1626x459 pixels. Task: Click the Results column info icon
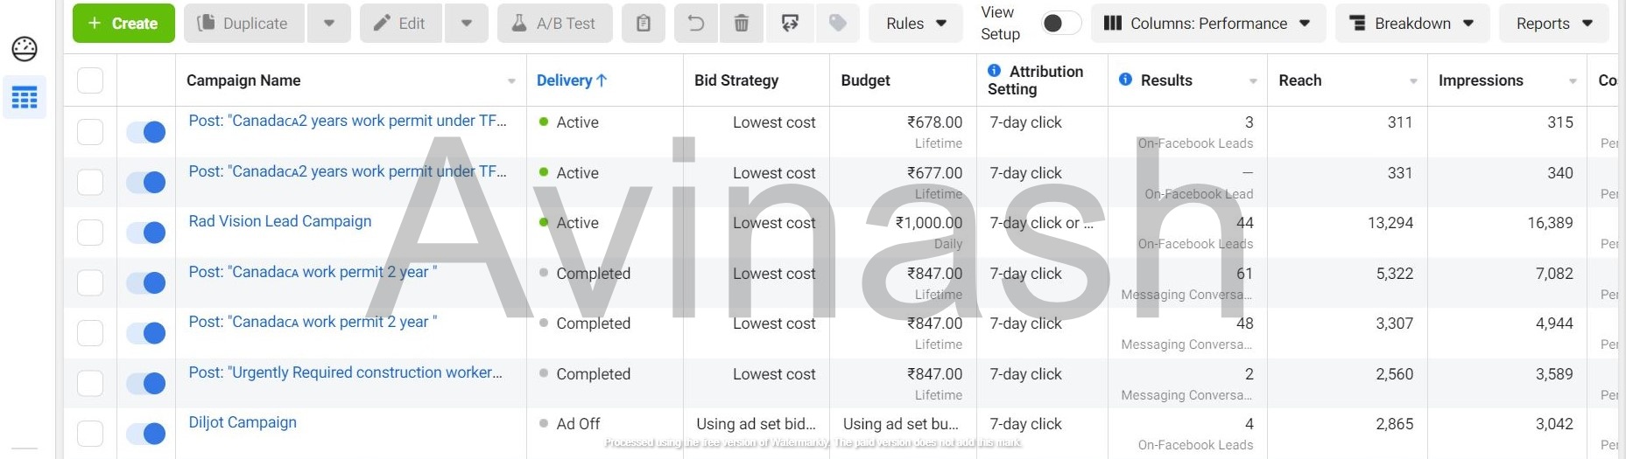(1125, 80)
